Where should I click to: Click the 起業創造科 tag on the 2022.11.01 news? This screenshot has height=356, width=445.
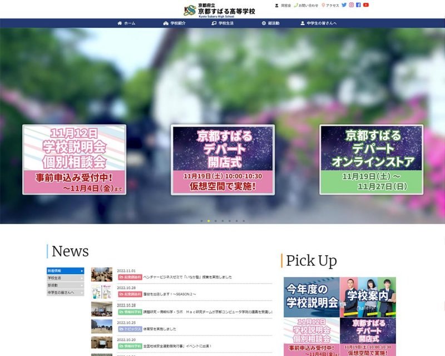click(x=129, y=276)
